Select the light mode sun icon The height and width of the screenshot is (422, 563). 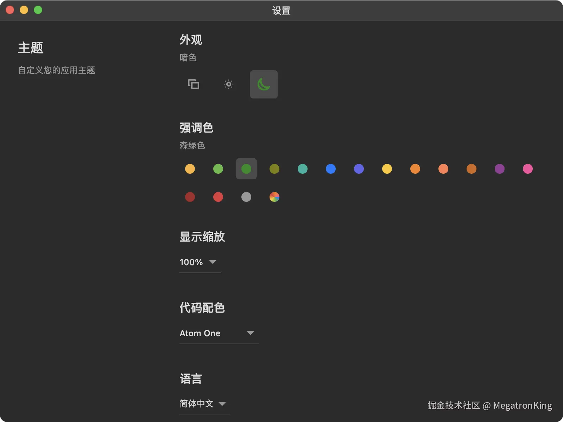229,84
